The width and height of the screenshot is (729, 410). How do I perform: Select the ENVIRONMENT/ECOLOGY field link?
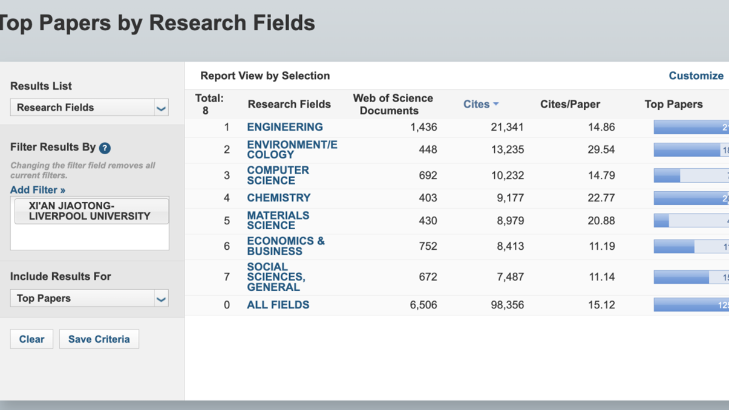(x=292, y=150)
